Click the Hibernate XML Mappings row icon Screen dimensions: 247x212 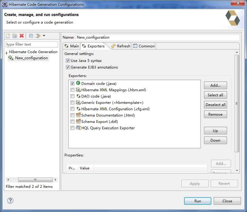[x=78, y=90]
